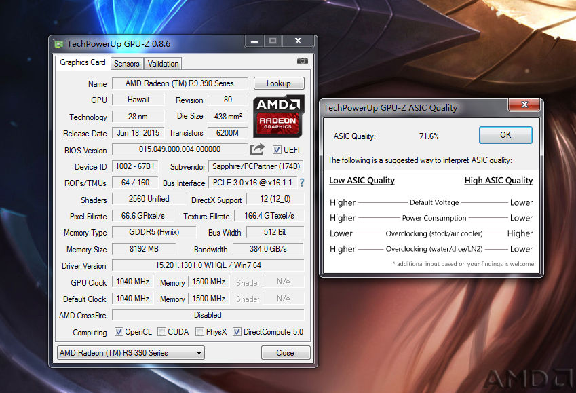
Task: Click the Bandwidth field 384.0 GB/s
Action: coord(269,249)
